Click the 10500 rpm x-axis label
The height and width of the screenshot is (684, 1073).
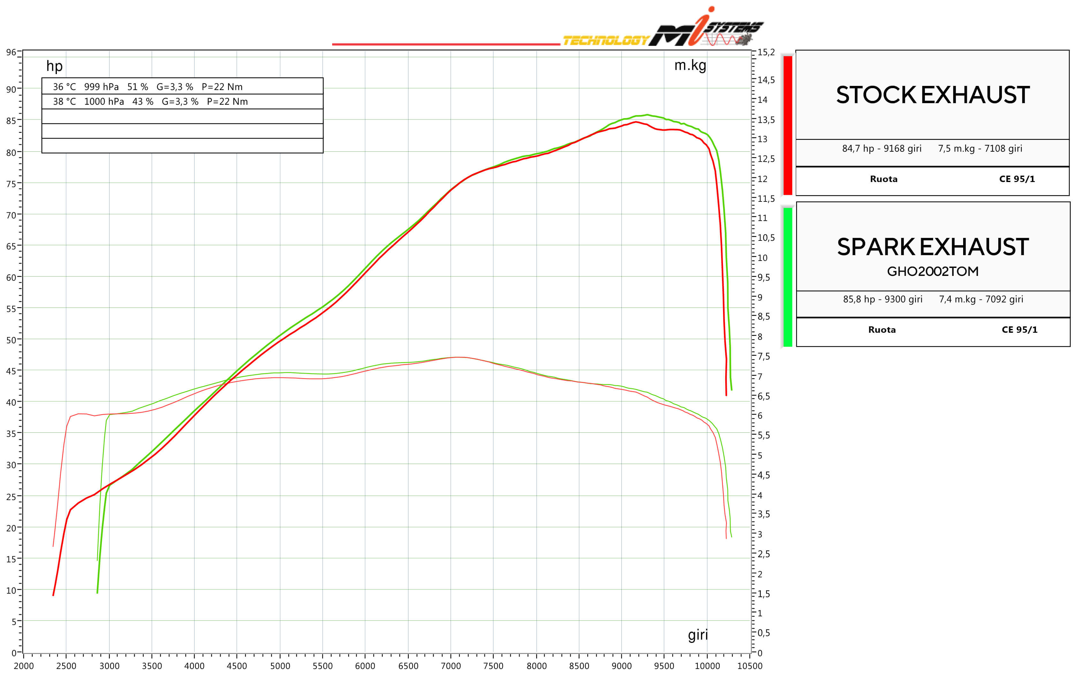pos(750,666)
